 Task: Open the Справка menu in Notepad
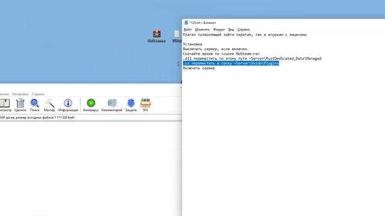pos(244,29)
